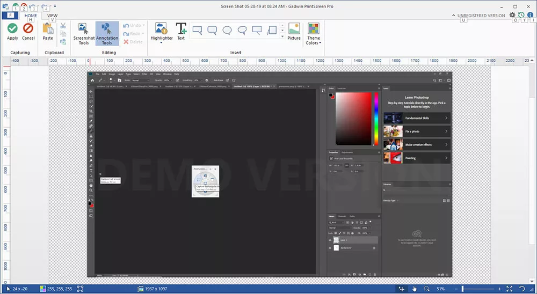Image resolution: width=537 pixels, height=294 pixels.
Task: Click the quick access Cancel icon
Action: tap(24, 6)
